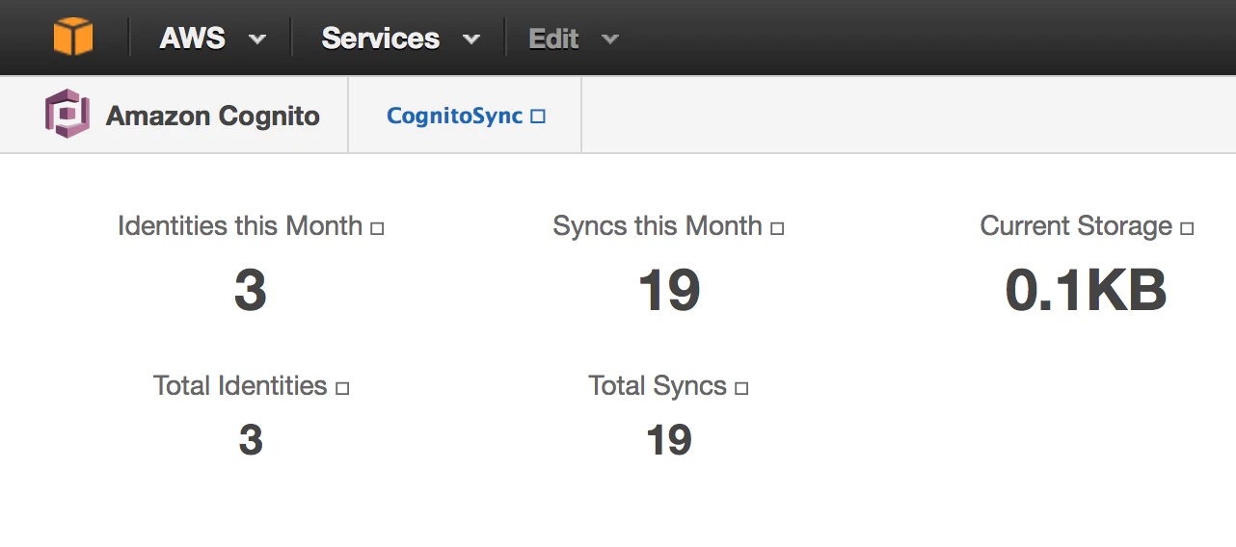Click info icon beside Syncs this Month
1236x547 pixels.
pyautogui.click(x=777, y=229)
